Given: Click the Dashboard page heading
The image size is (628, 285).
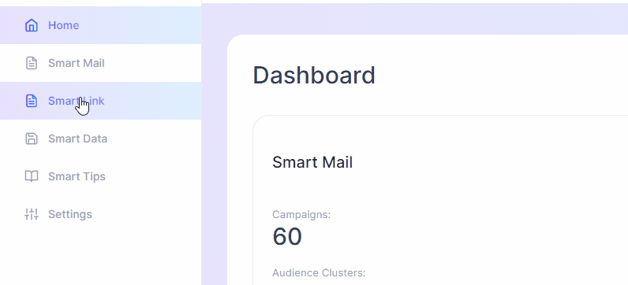Looking at the screenshot, I should 314,75.
